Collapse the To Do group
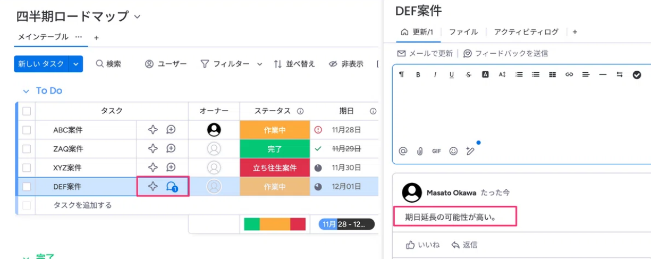This screenshot has height=259, width=651. tap(26, 91)
